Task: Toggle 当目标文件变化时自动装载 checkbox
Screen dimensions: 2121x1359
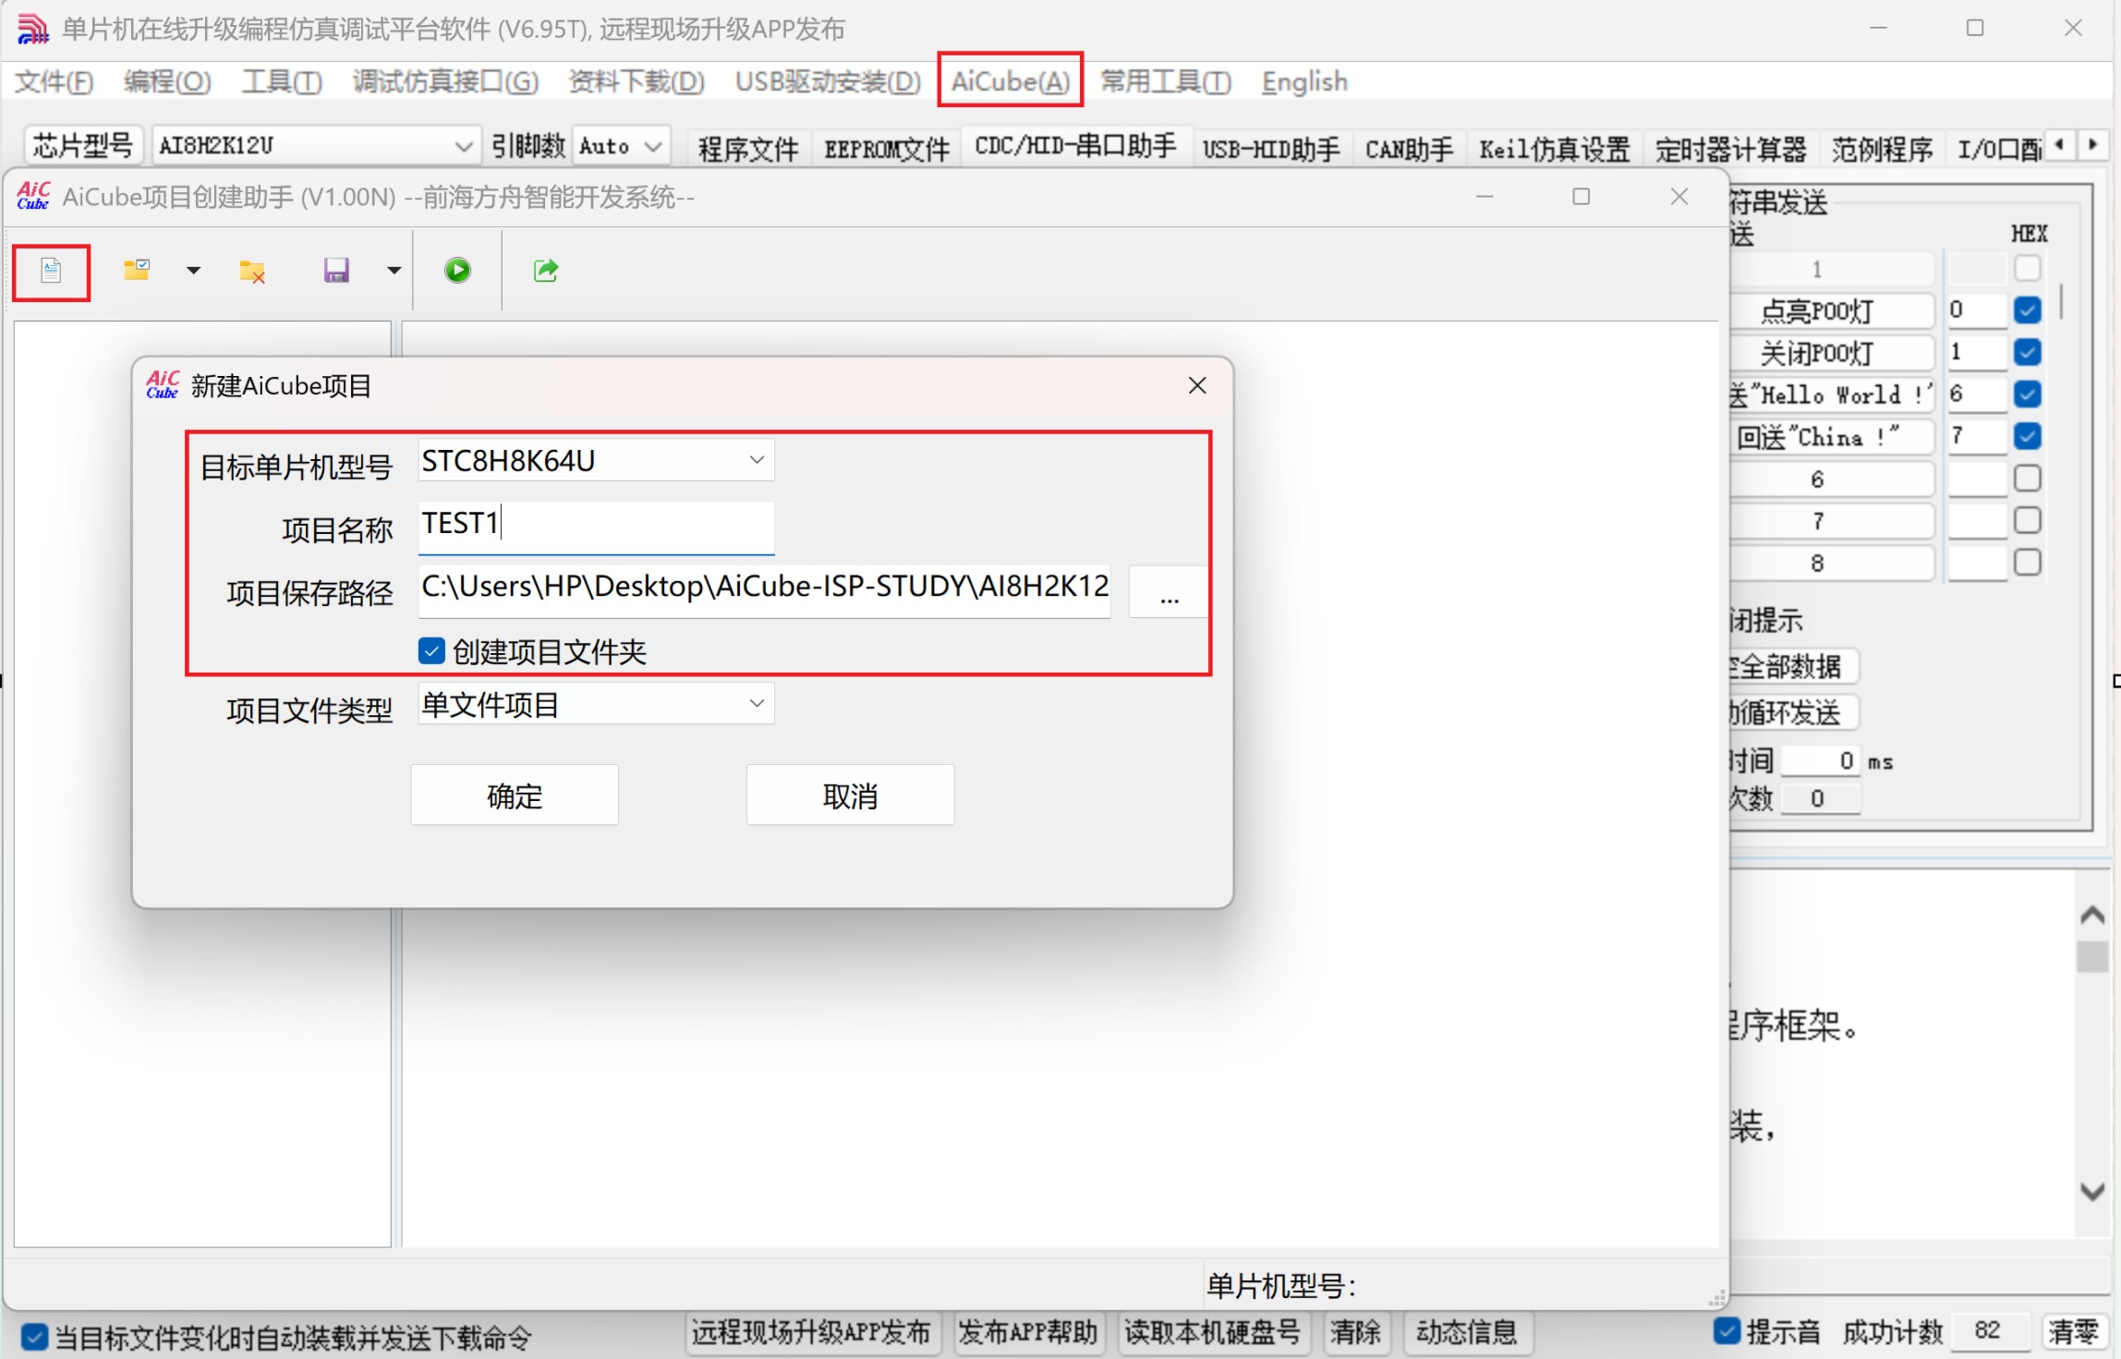Action: pyautogui.click(x=35, y=1337)
